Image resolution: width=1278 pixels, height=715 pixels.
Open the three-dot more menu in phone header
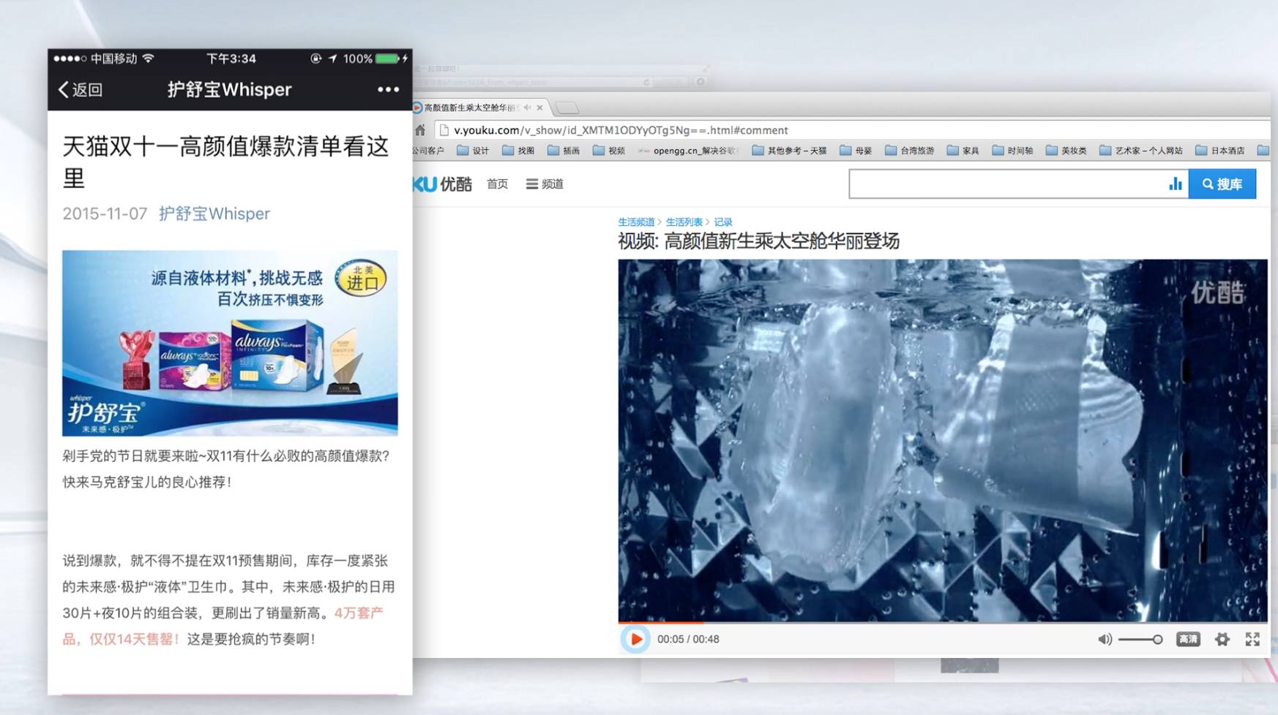[x=388, y=89]
